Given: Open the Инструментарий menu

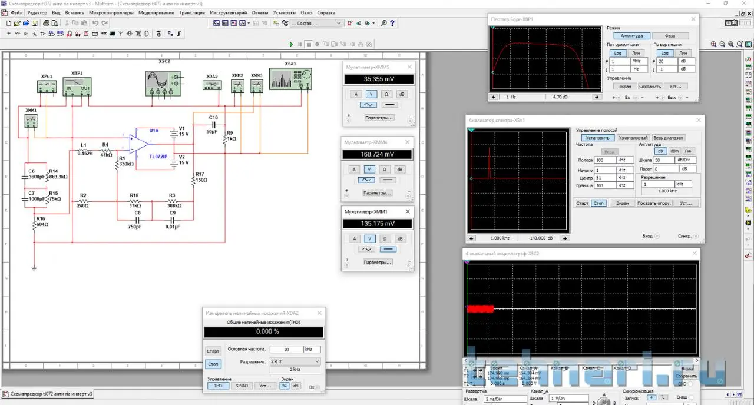Looking at the screenshot, I should 229,12.
